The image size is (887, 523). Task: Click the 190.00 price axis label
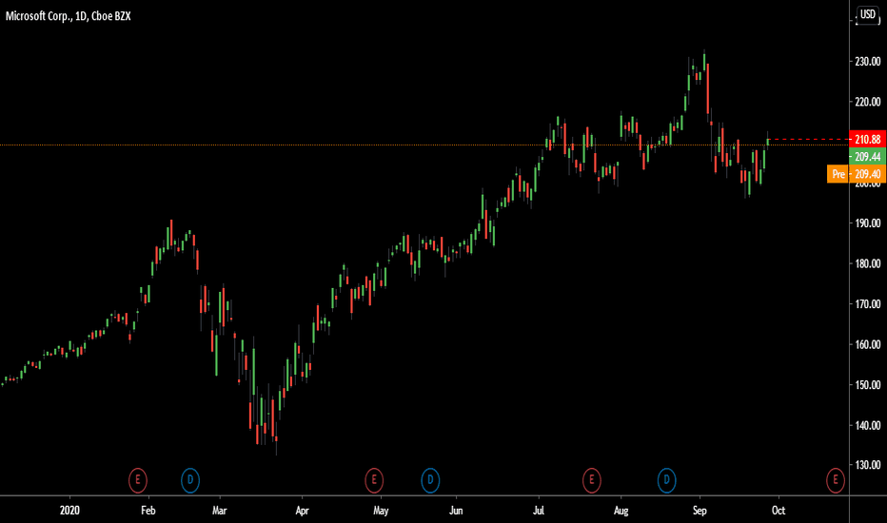tap(868, 223)
